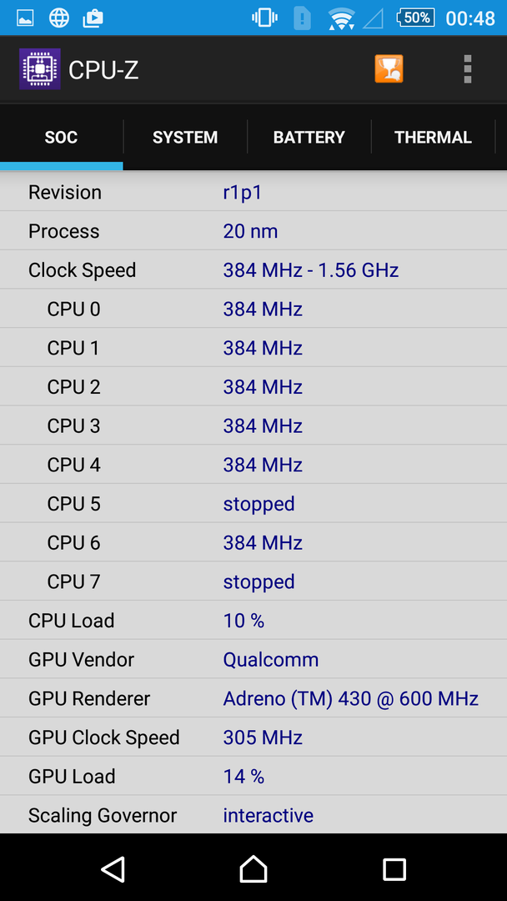Image resolution: width=507 pixels, height=901 pixels.
Task: Switch to the BATTERY tab
Action: (309, 138)
